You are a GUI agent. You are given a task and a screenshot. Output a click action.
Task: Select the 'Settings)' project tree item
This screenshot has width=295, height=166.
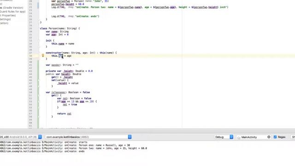tap(5, 19)
